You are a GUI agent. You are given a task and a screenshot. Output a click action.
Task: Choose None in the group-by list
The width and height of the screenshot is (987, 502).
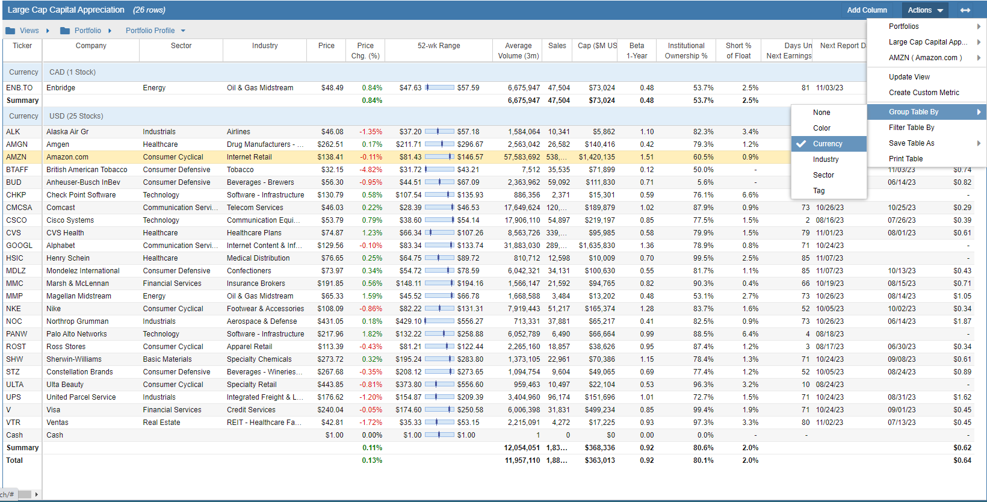821,113
